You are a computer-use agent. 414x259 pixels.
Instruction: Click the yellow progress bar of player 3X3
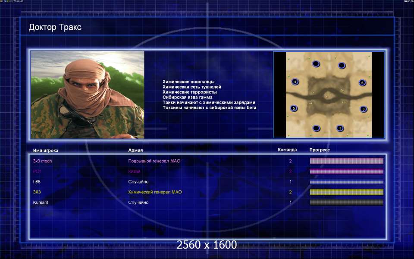click(346, 192)
